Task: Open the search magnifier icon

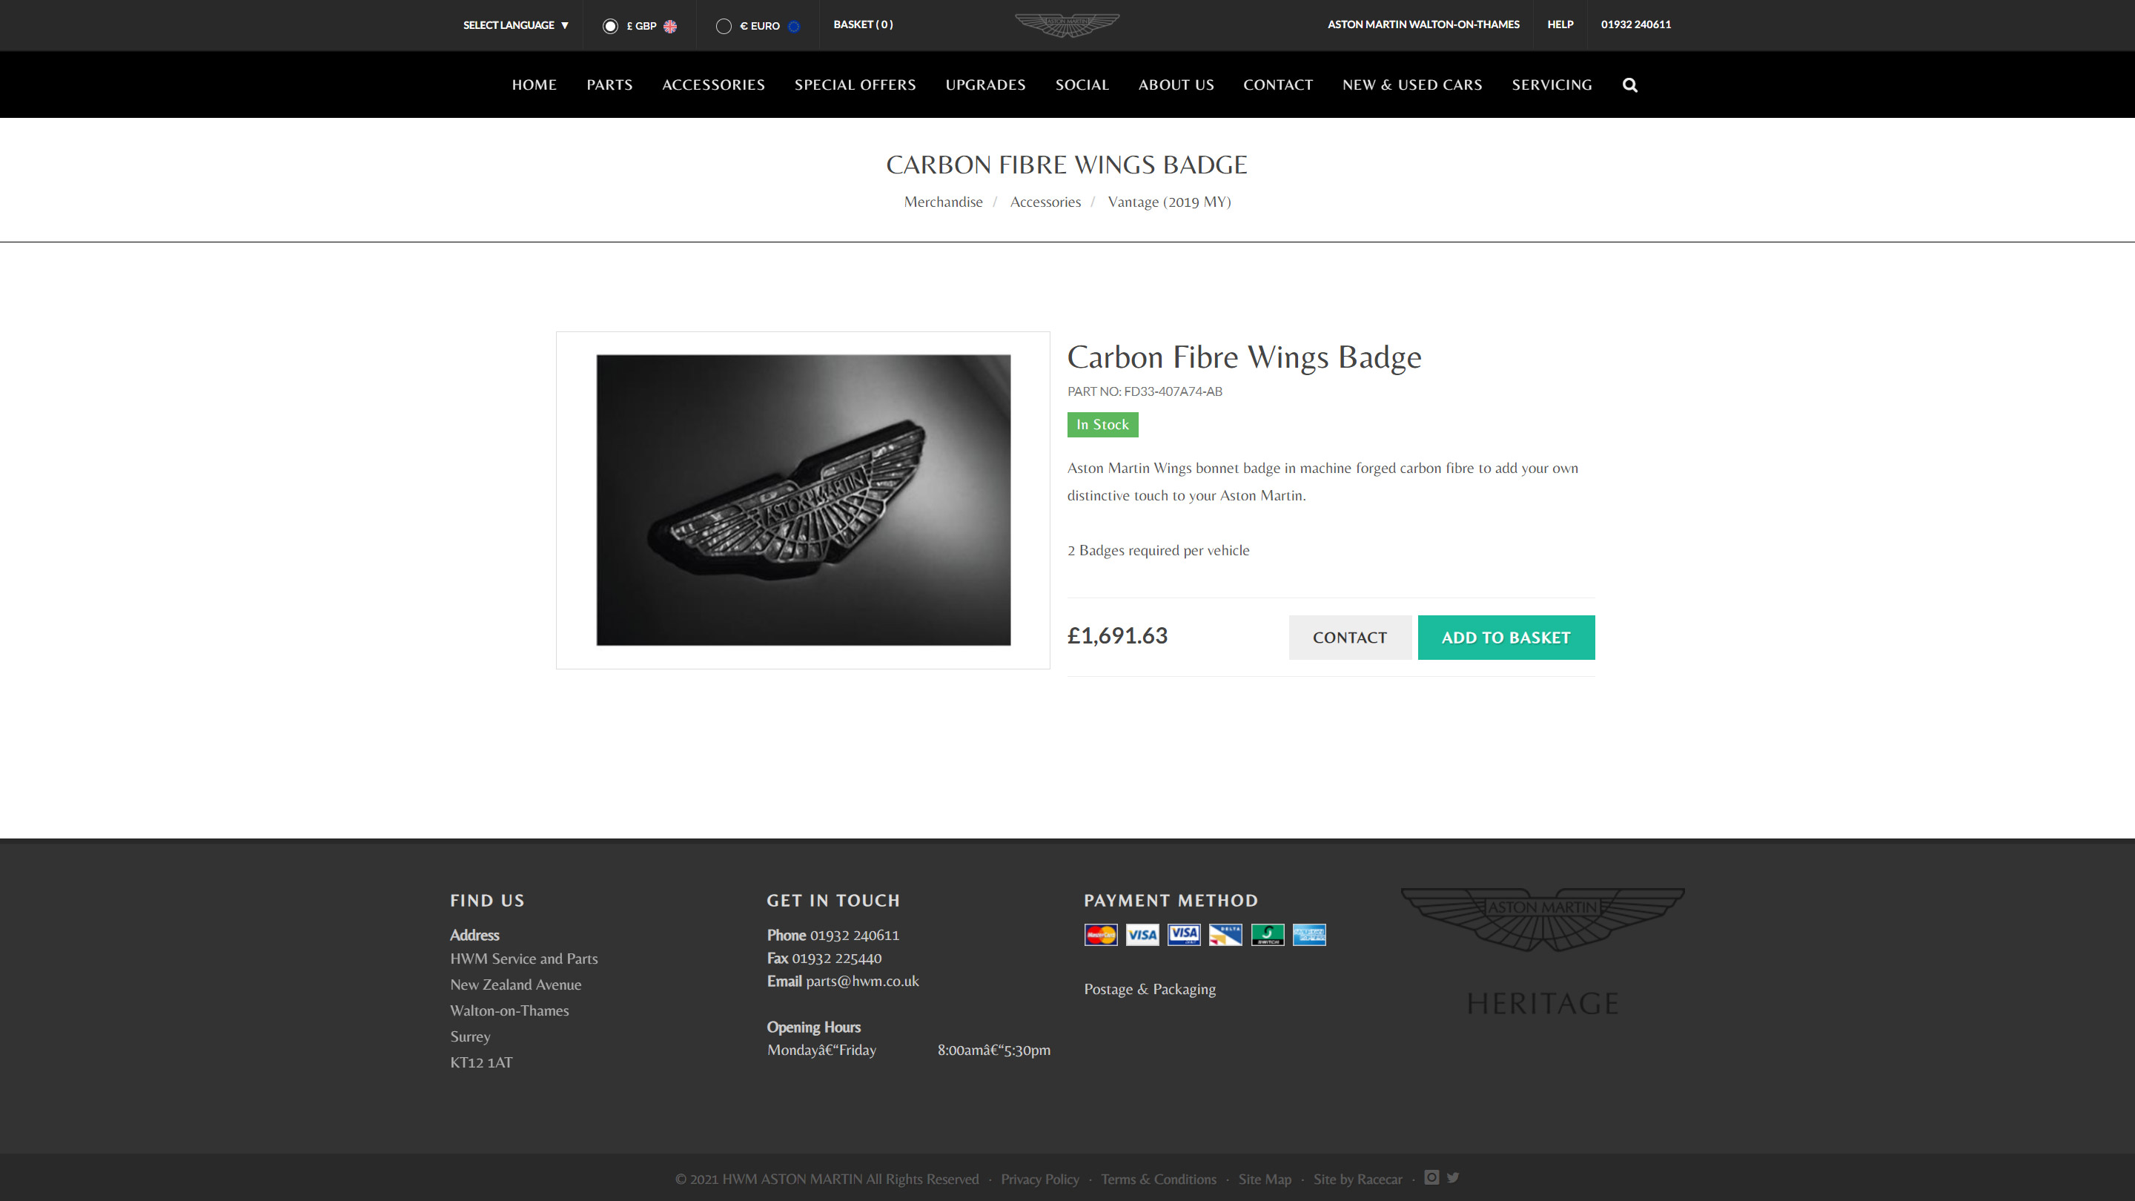Action: [x=1629, y=85]
